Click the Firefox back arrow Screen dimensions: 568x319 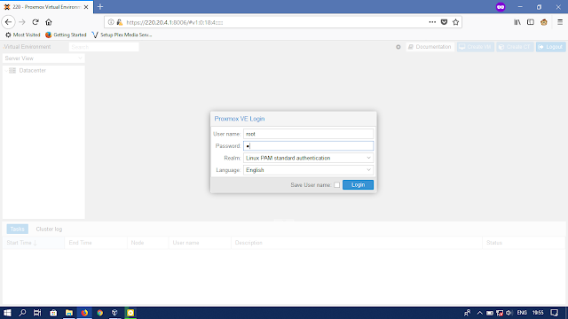tap(8, 22)
